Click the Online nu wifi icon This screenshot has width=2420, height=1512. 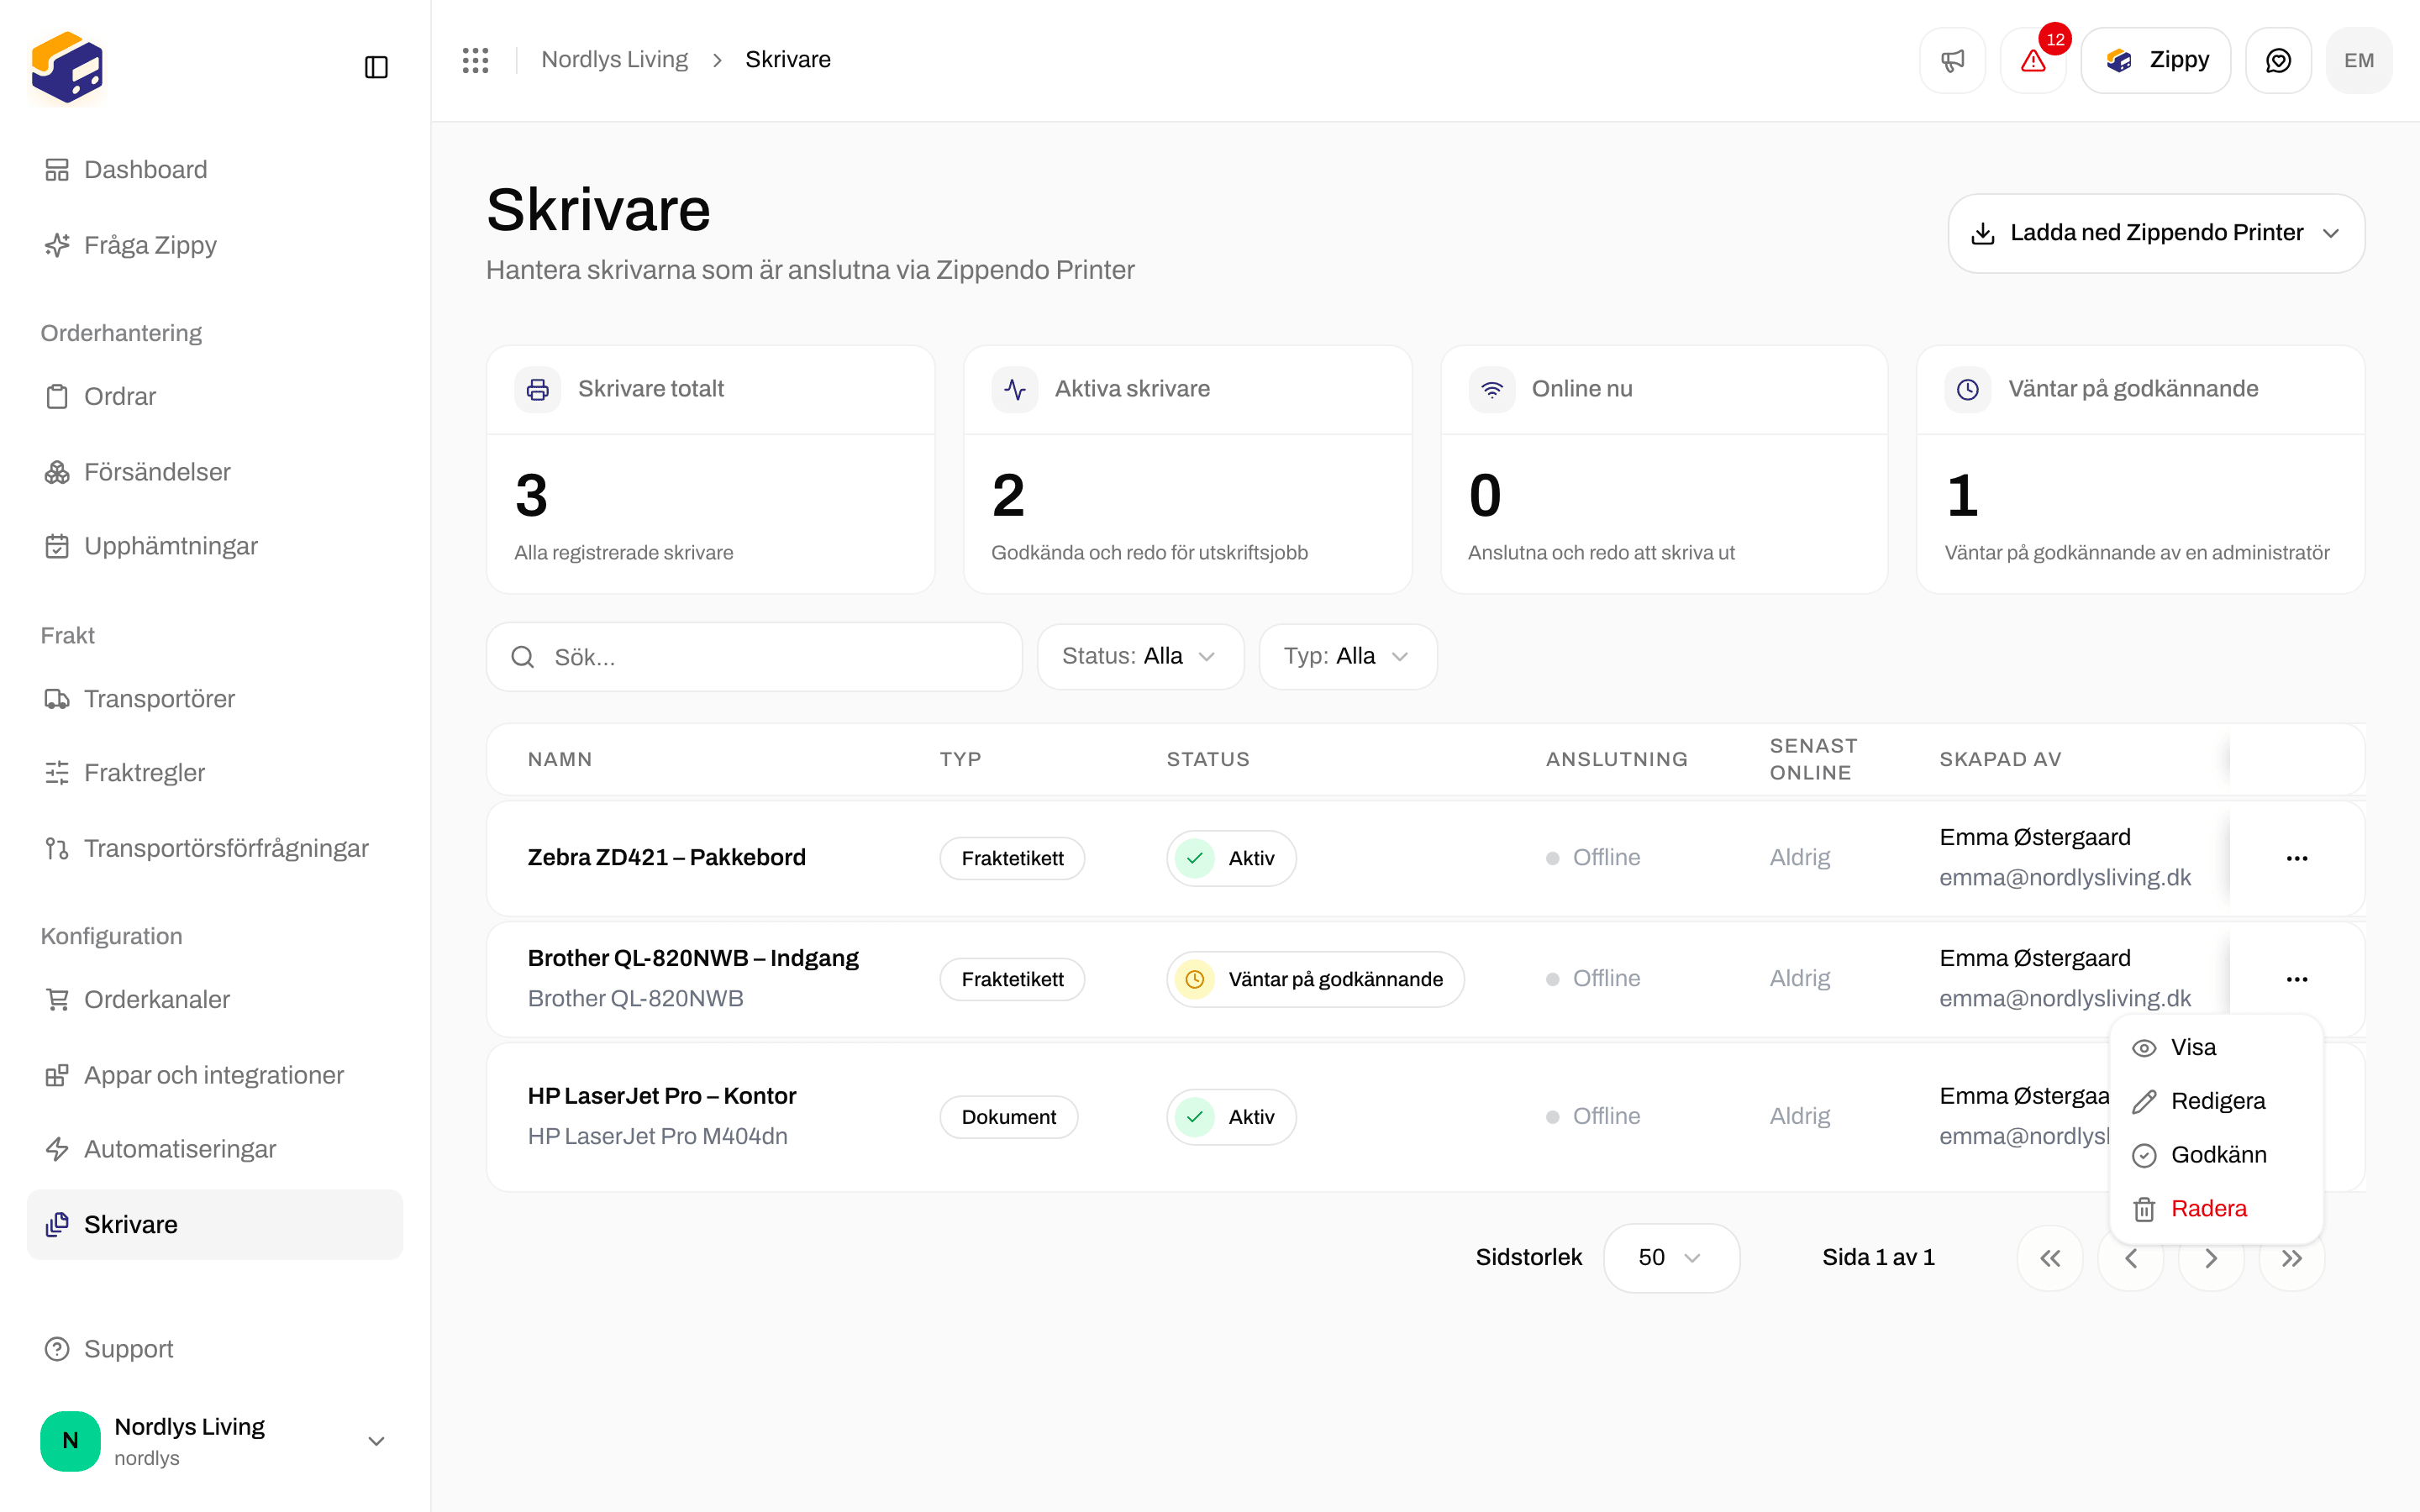(1492, 389)
